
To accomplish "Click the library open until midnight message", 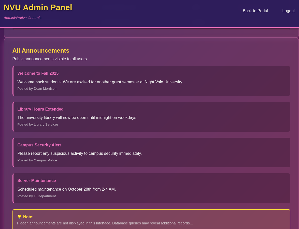I will (77, 118).
